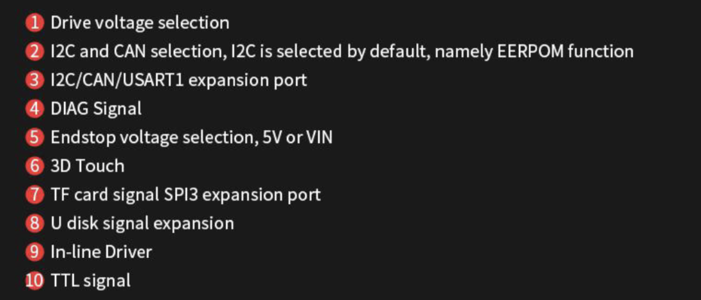Click "TF card signal SPI3 expansion port"
The width and height of the screenshot is (701, 300).
pos(186,195)
